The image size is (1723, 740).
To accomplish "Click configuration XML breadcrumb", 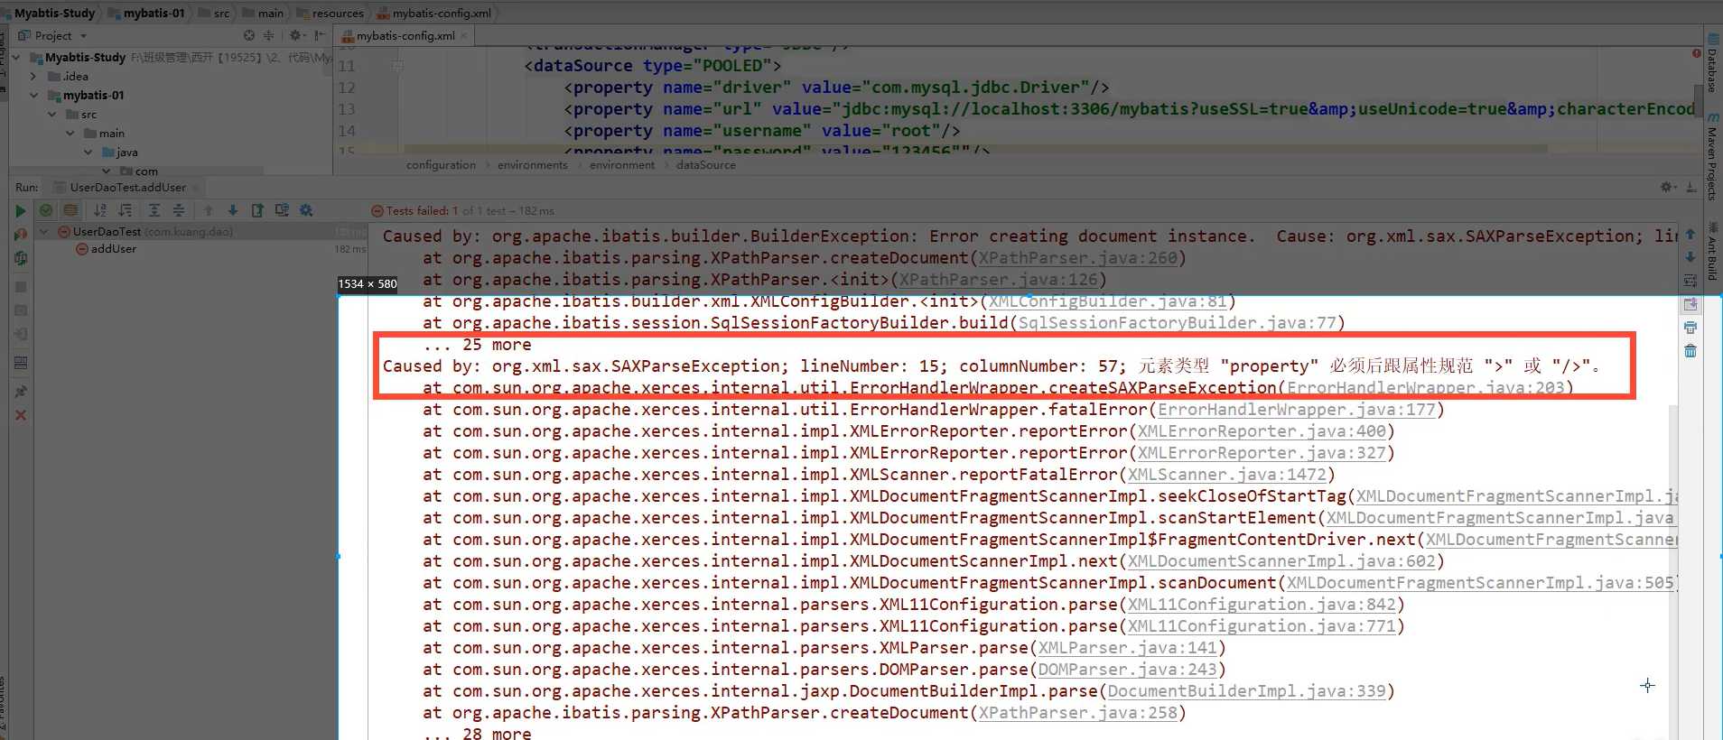I will (441, 165).
